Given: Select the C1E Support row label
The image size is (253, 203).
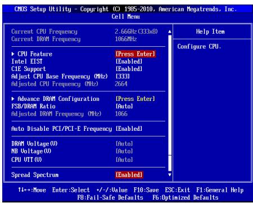Looking at the screenshot, I should 29,69.
